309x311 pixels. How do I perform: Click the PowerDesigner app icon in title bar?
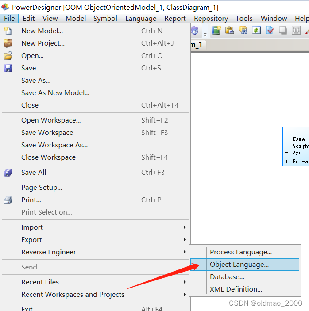point(5,7)
